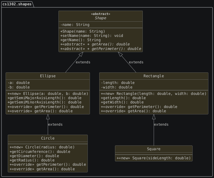Screen dimensions: 214x178
Task: Select the +getWidth(): double method
Action: coord(122,102)
